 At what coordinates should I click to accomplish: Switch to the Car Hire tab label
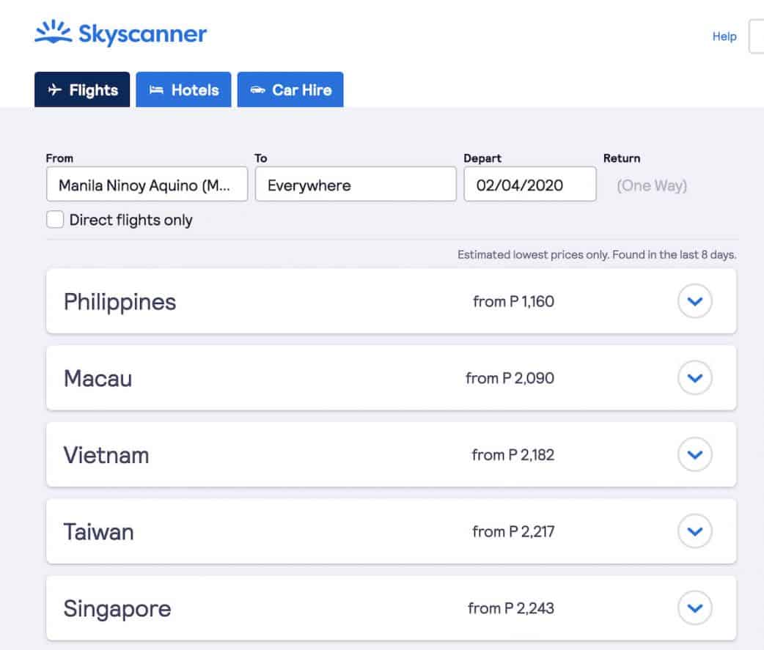point(301,90)
